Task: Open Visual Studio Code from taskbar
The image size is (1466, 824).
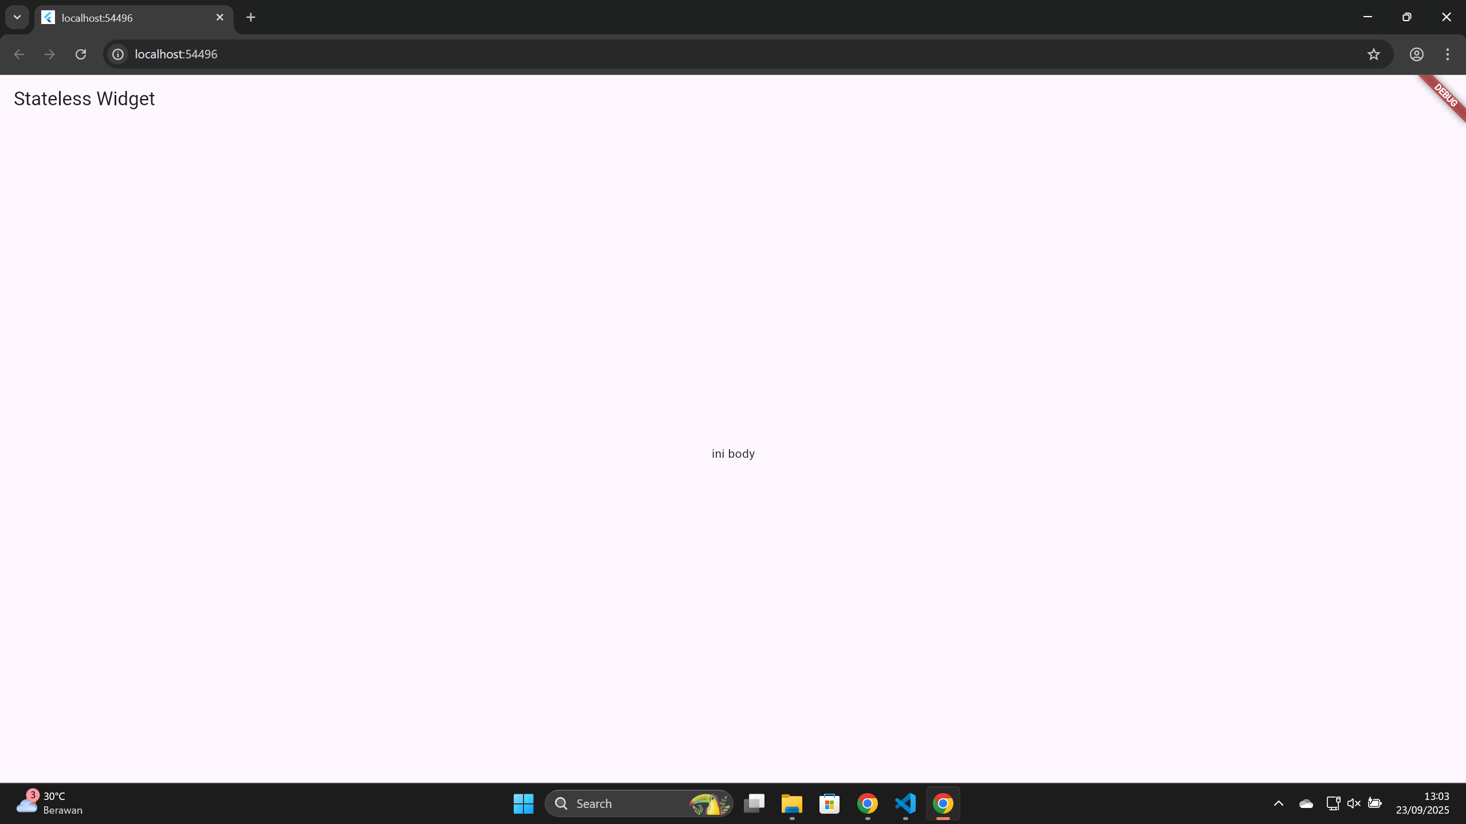Action: click(x=905, y=803)
